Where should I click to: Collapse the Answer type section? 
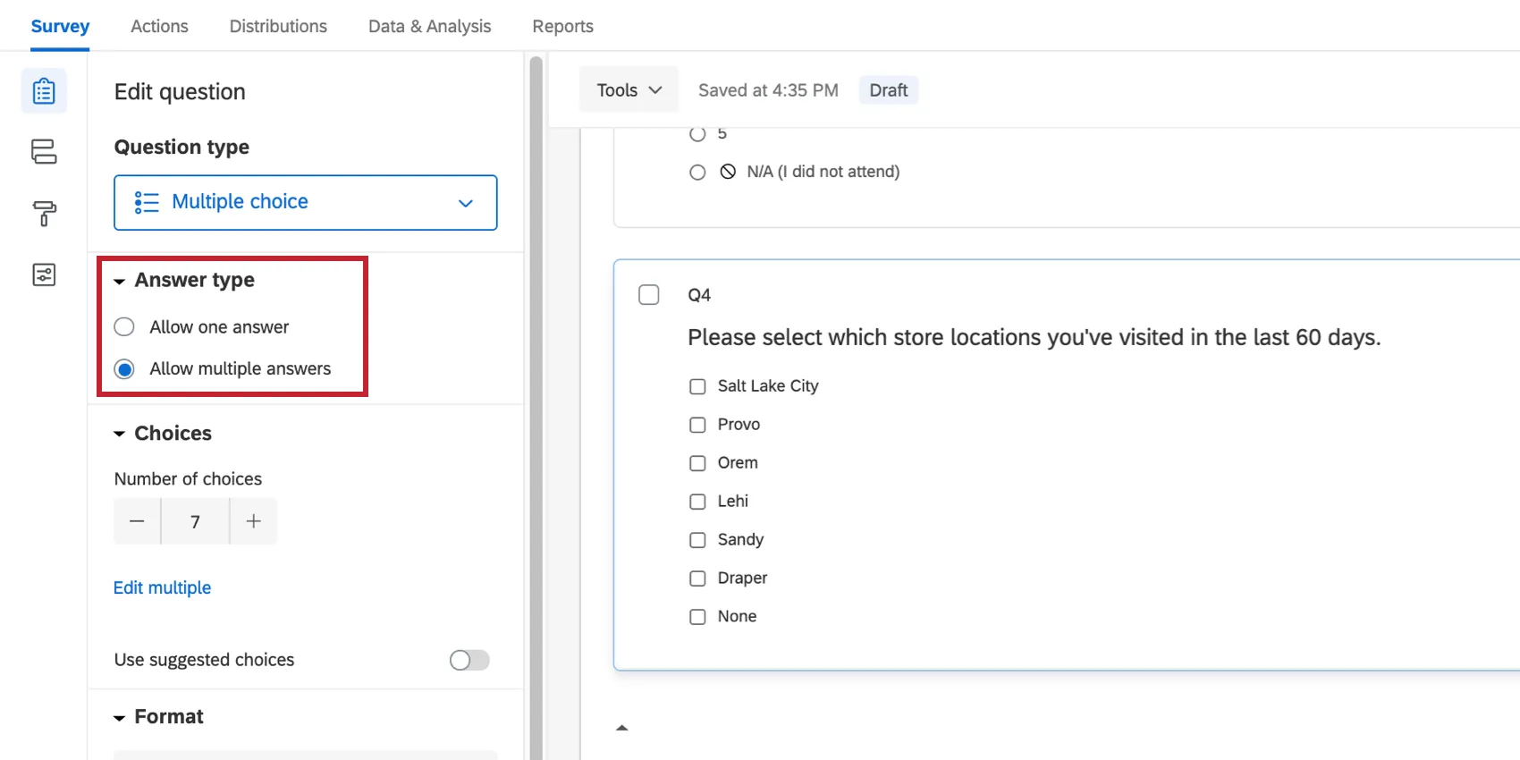[120, 281]
